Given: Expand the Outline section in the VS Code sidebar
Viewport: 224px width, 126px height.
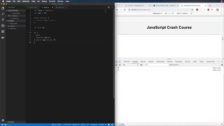Looking at the screenshot, I should (x=11, y=122).
